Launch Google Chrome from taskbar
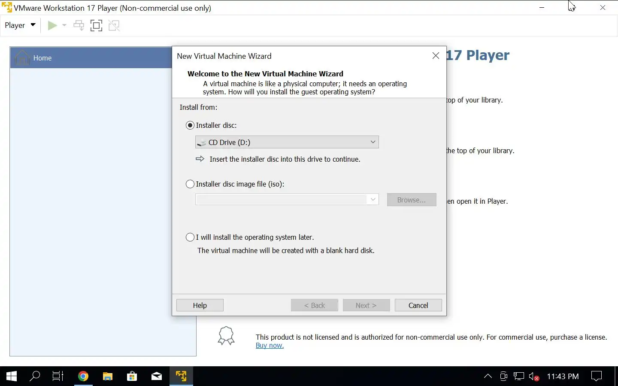The image size is (618, 386). pos(83,376)
